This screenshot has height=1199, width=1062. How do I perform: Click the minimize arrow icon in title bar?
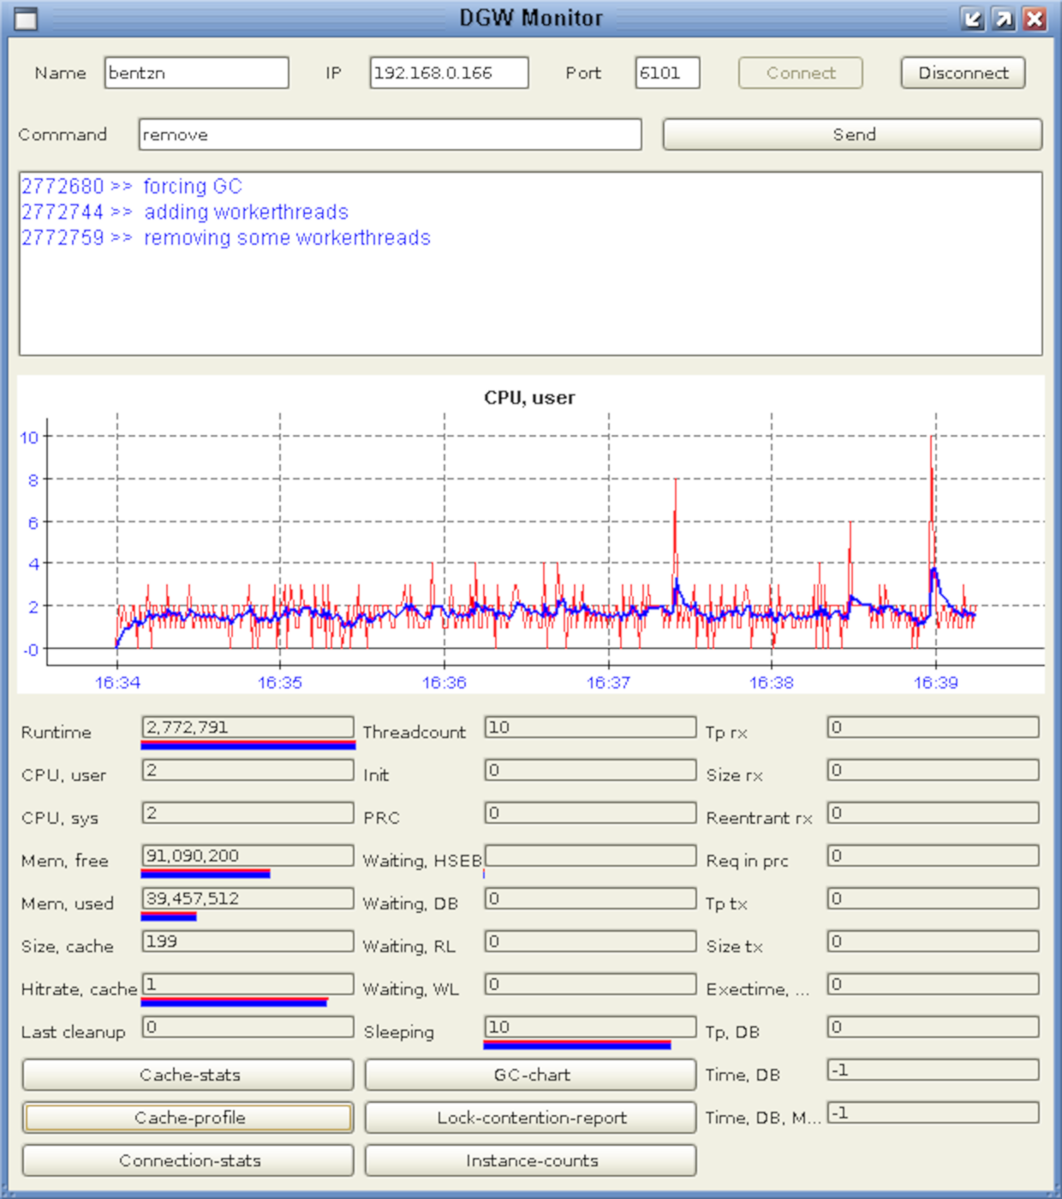coord(972,18)
